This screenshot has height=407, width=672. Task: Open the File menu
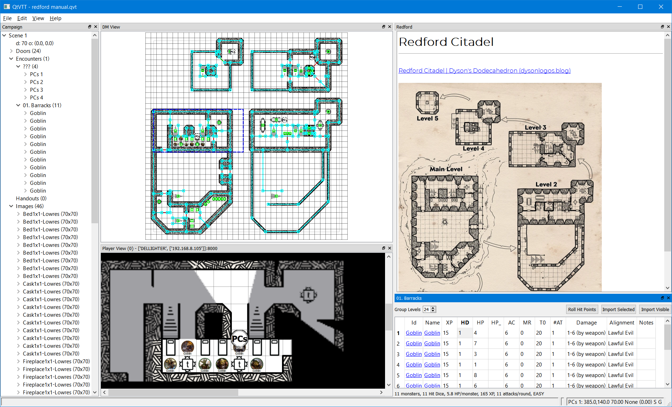[x=7, y=18]
